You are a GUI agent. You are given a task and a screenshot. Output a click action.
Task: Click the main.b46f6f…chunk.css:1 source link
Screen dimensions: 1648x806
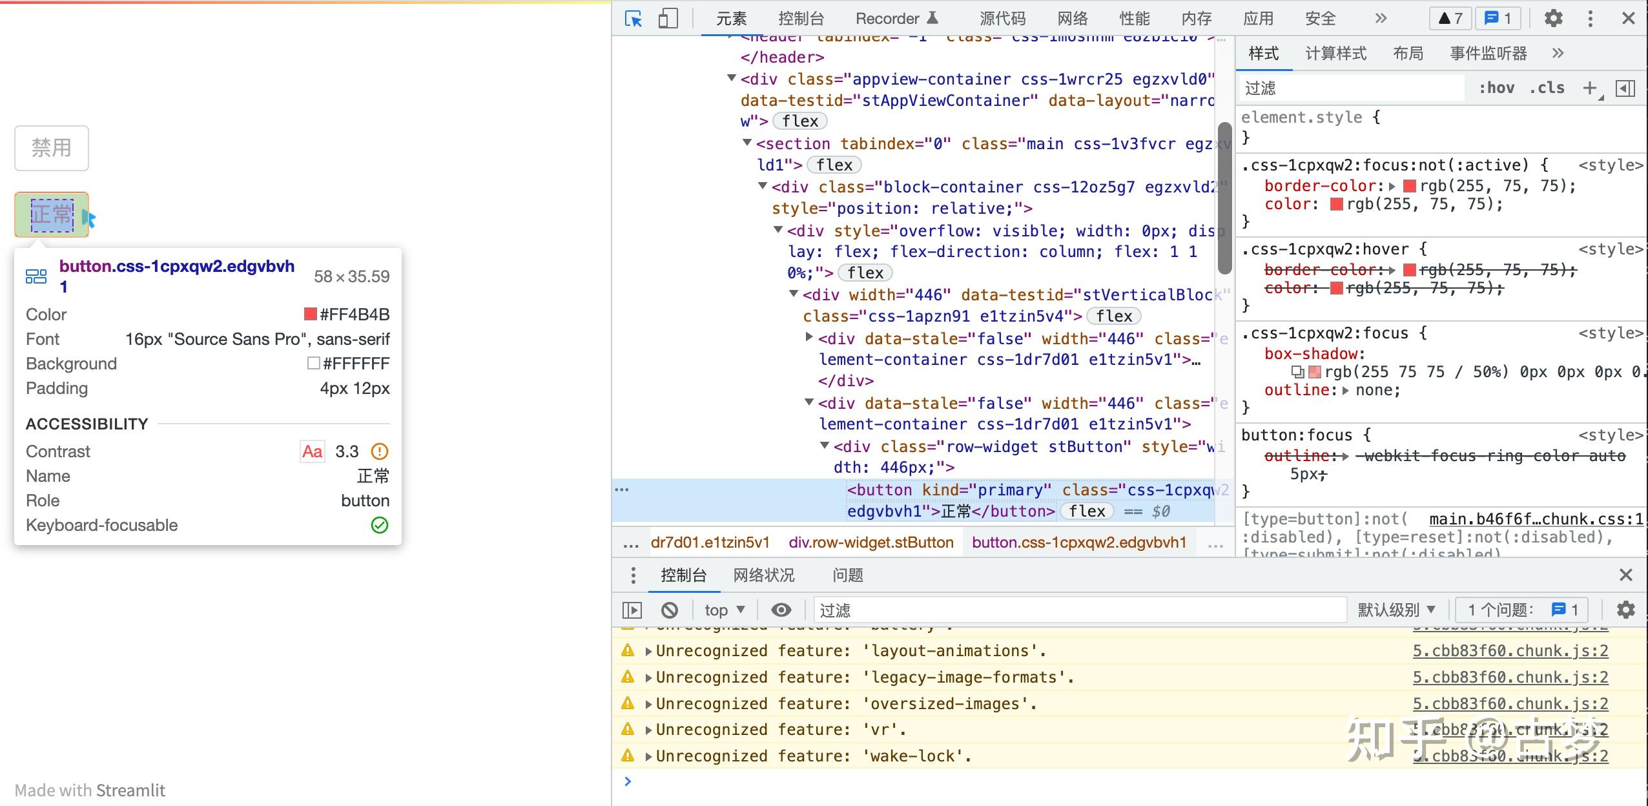tap(1536, 519)
